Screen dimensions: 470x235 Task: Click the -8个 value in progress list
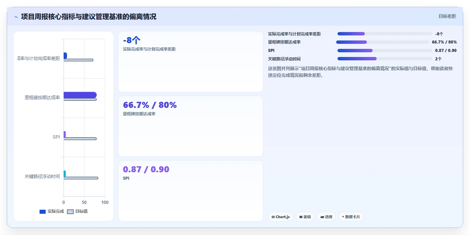click(x=439, y=34)
